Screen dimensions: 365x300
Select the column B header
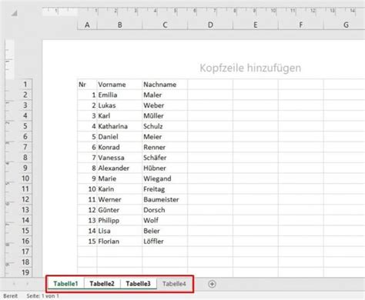(119, 25)
